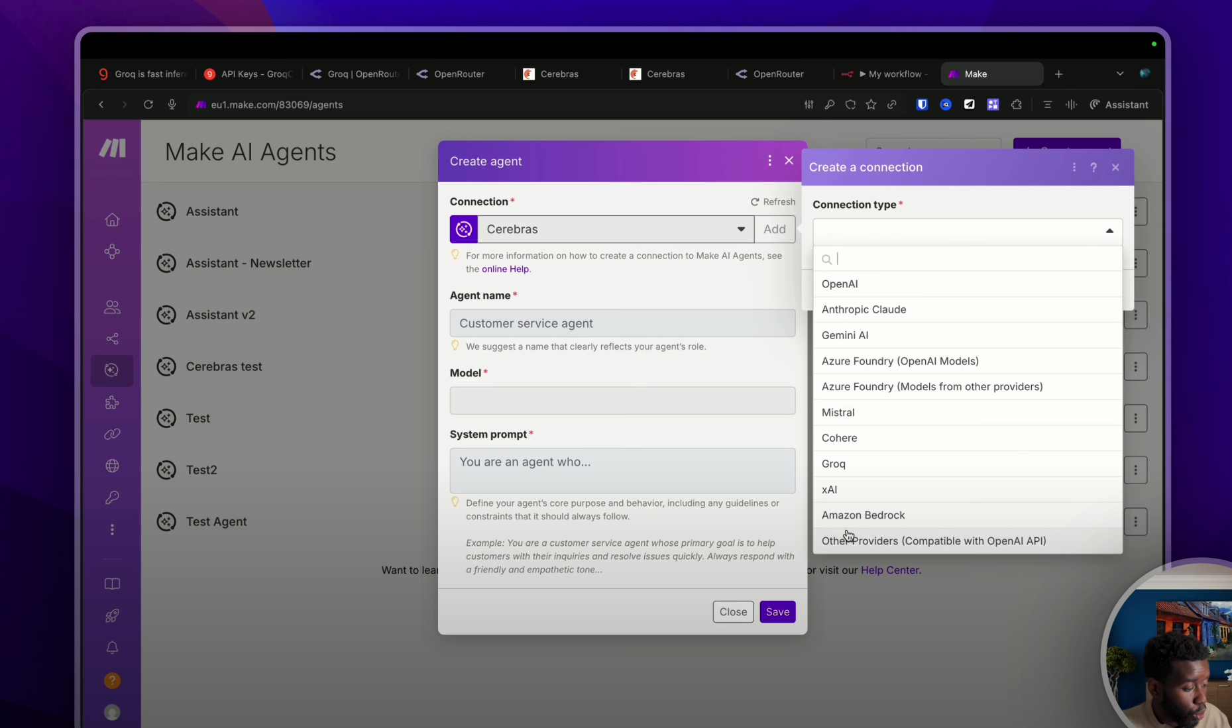The height and width of the screenshot is (728, 1232).
Task: Open Create agent dialog options menu
Action: click(x=769, y=160)
